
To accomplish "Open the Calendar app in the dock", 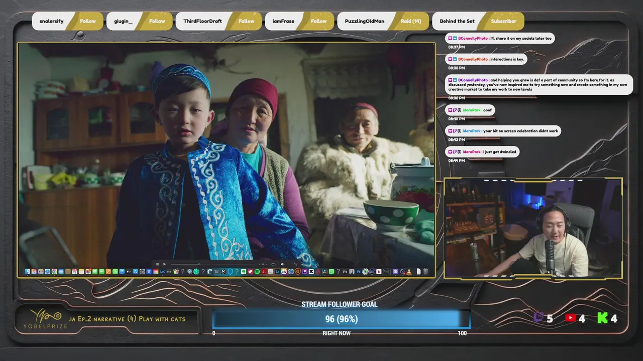I will point(74,271).
